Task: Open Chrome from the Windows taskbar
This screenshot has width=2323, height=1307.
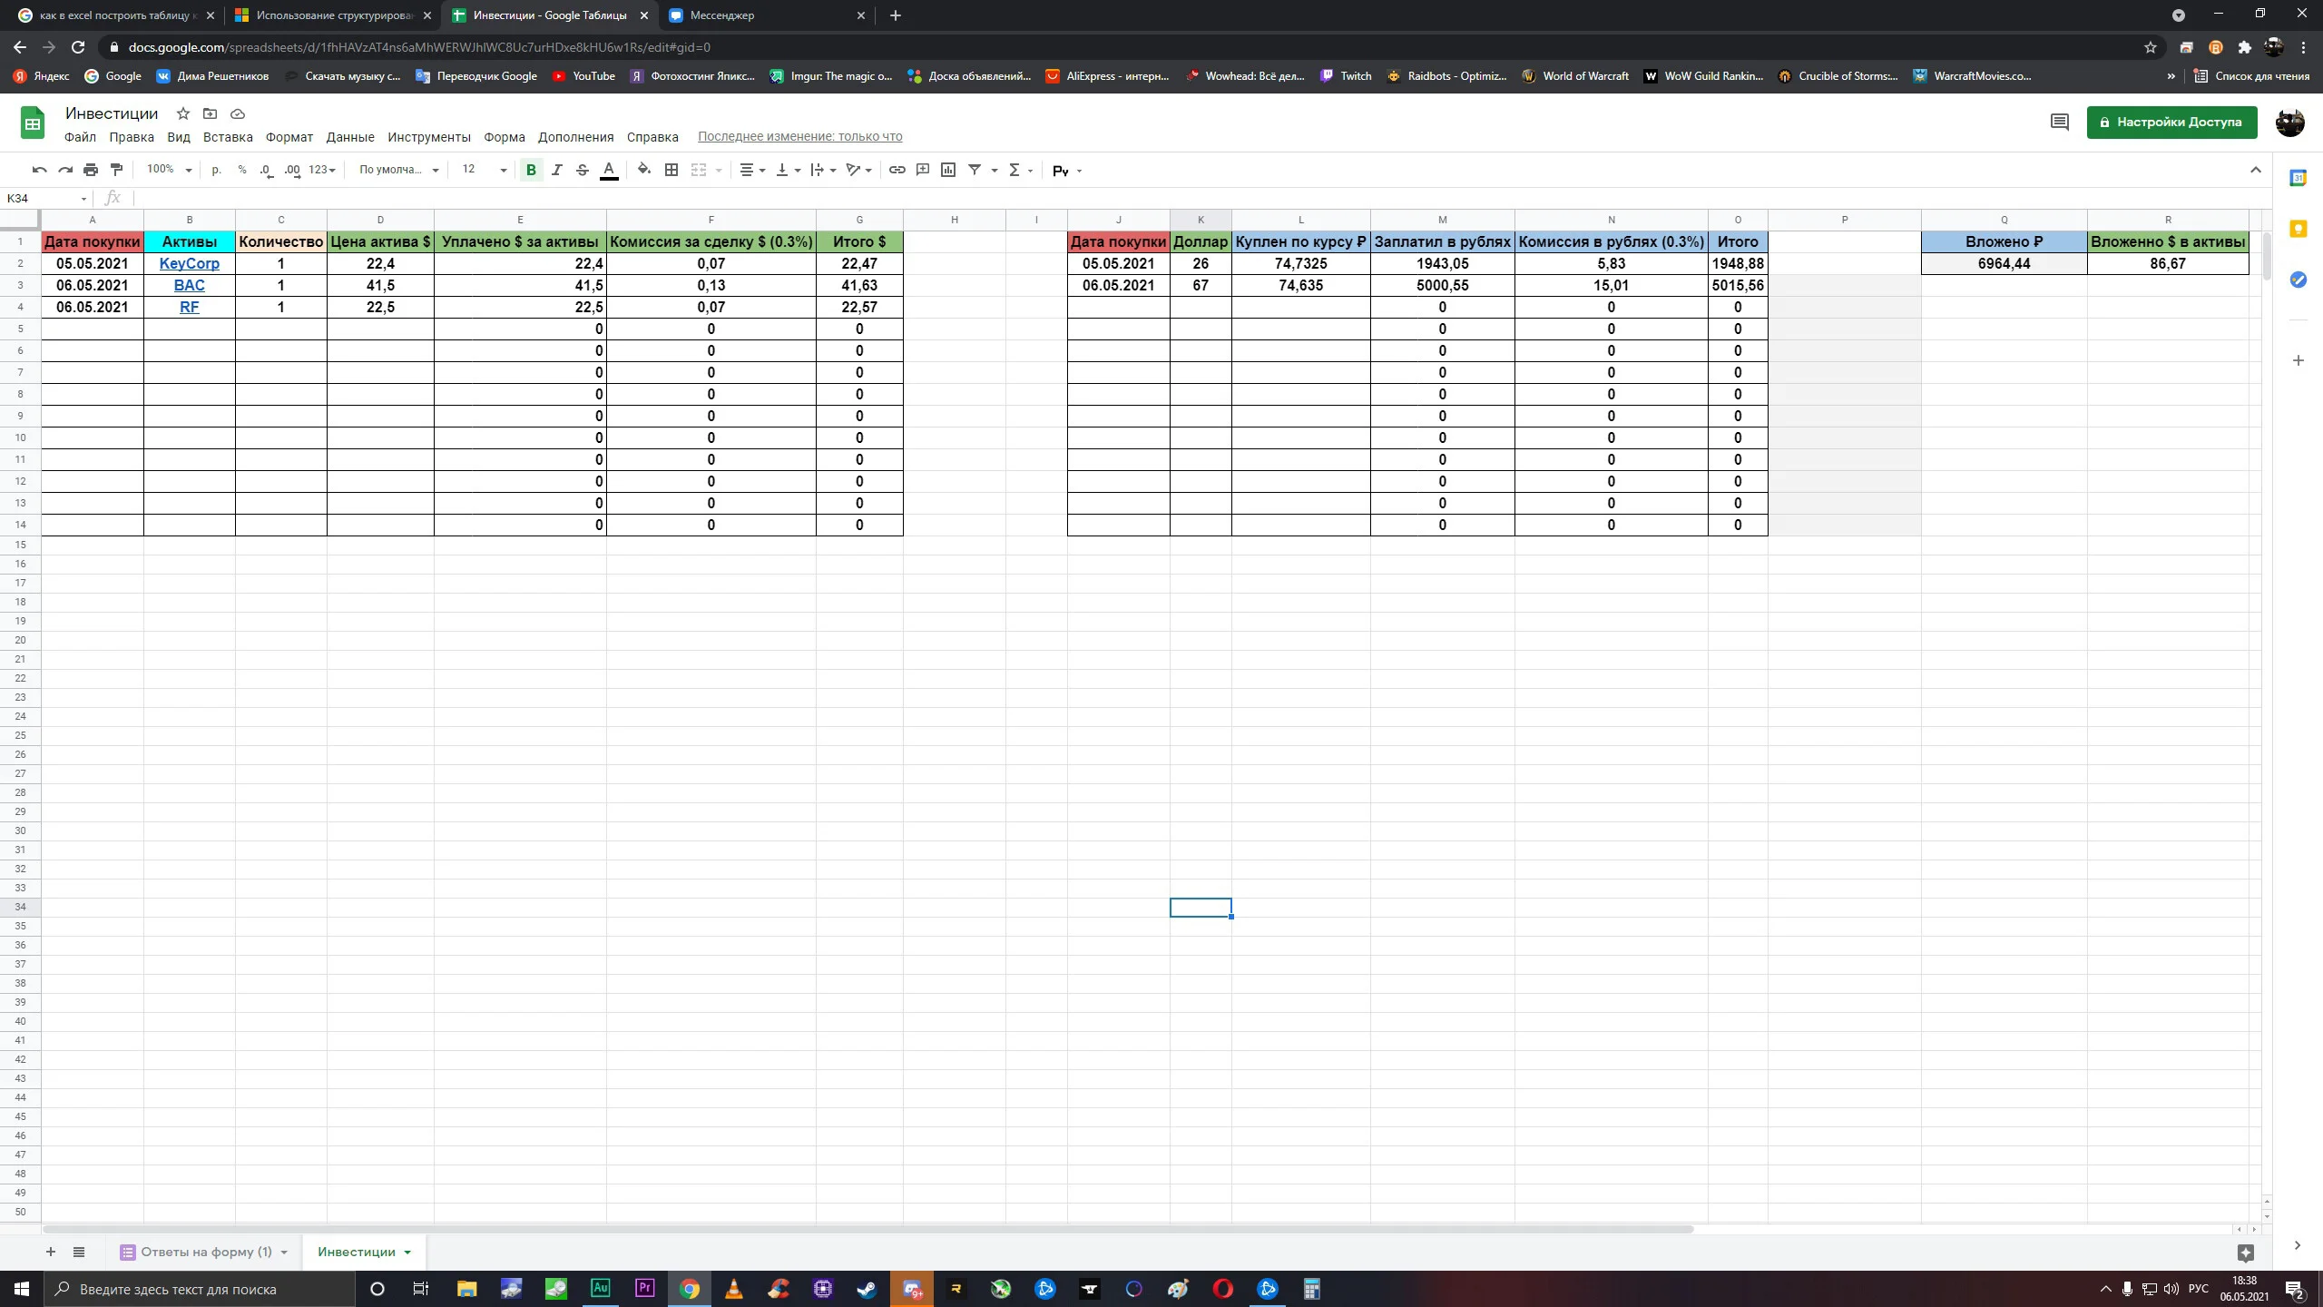Action: click(690, 1289)
